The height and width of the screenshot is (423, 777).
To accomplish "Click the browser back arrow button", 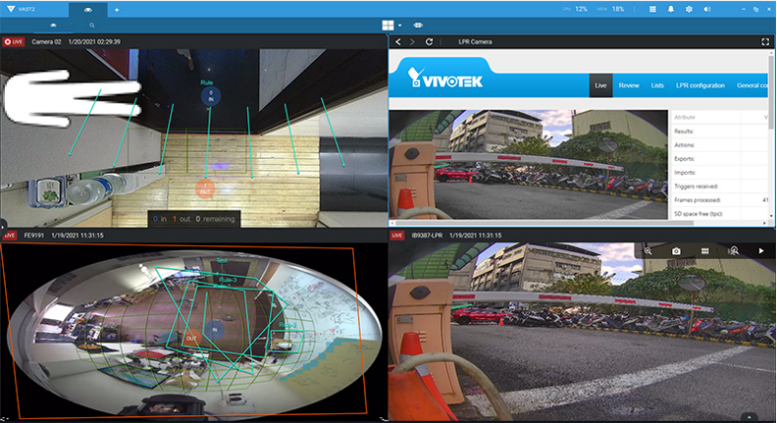I will click(397, 42).
